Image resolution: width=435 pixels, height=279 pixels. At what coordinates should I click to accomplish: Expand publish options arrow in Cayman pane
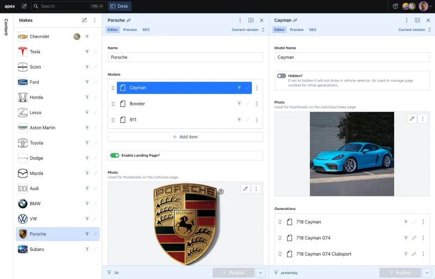427,272
